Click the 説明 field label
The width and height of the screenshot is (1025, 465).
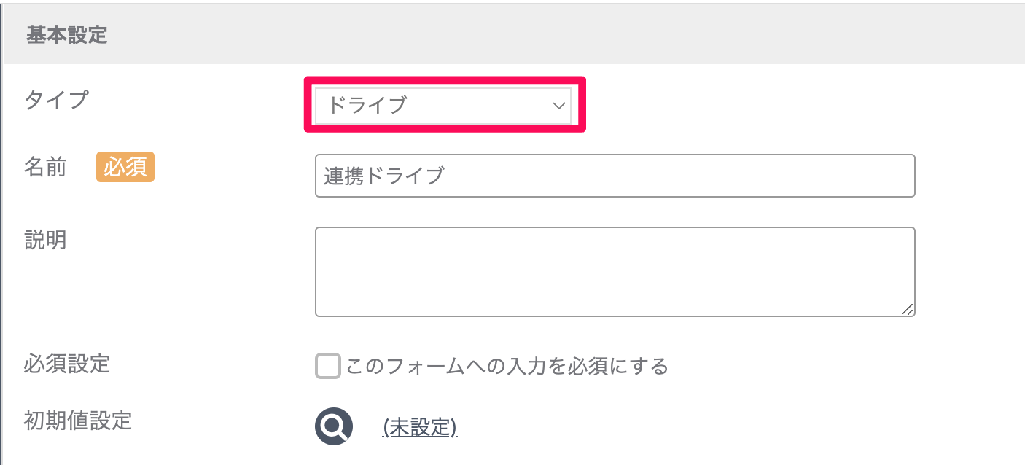click(45, 240)
